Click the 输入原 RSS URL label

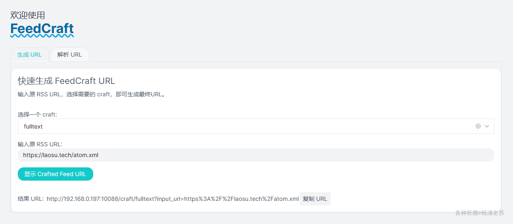[40, 144]
